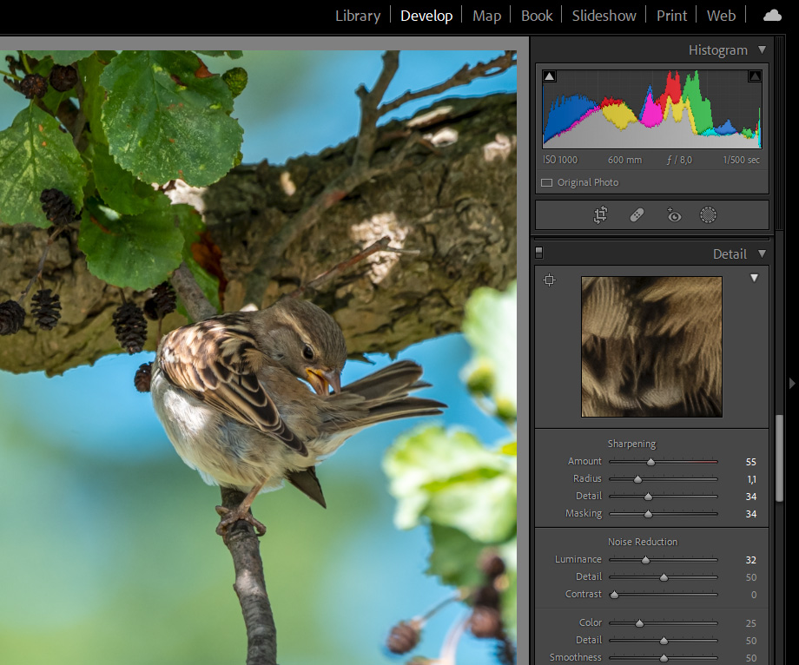Click the Noise Reduction Luminance slider
This screenshot has height=665, width=799.
(x=645, y=560)
